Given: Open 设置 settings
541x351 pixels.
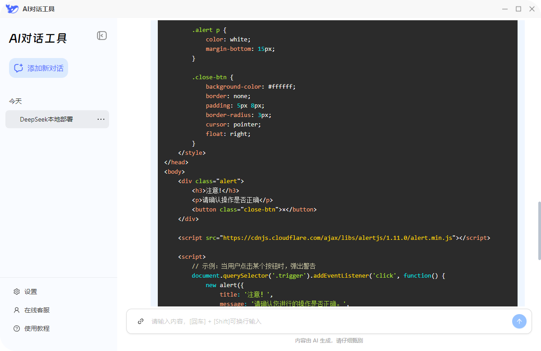Looking at the screenshot, I should point(25,292).
